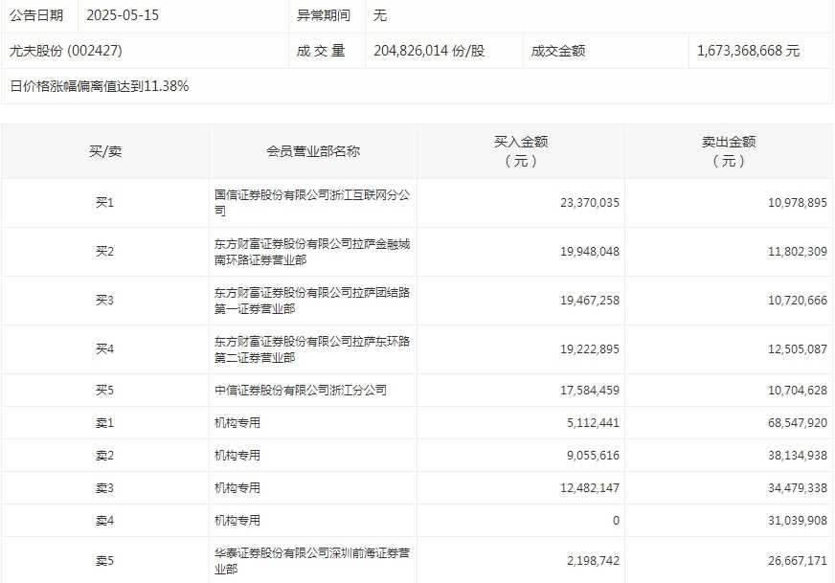The height and width of the screenshot is (583, 835).
Task: Click 机构专用 in the 卖2 row
Action: pos(237,456)
